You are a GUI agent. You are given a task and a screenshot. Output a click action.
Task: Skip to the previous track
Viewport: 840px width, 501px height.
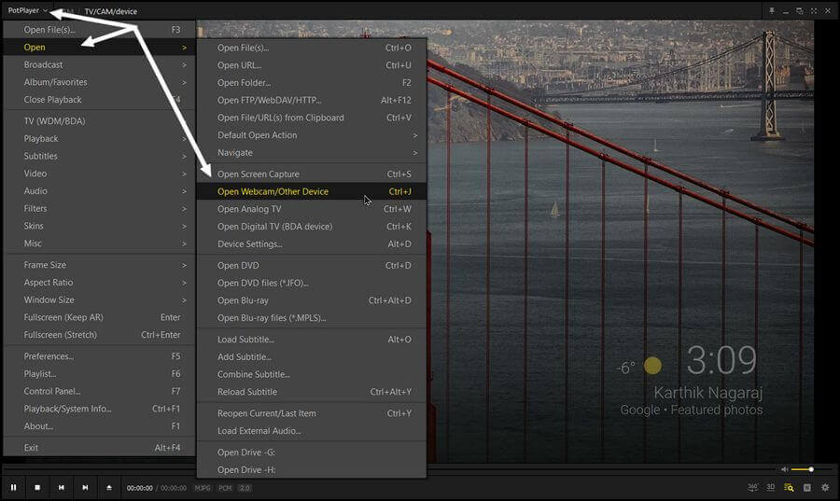click(x=62, y=487)
